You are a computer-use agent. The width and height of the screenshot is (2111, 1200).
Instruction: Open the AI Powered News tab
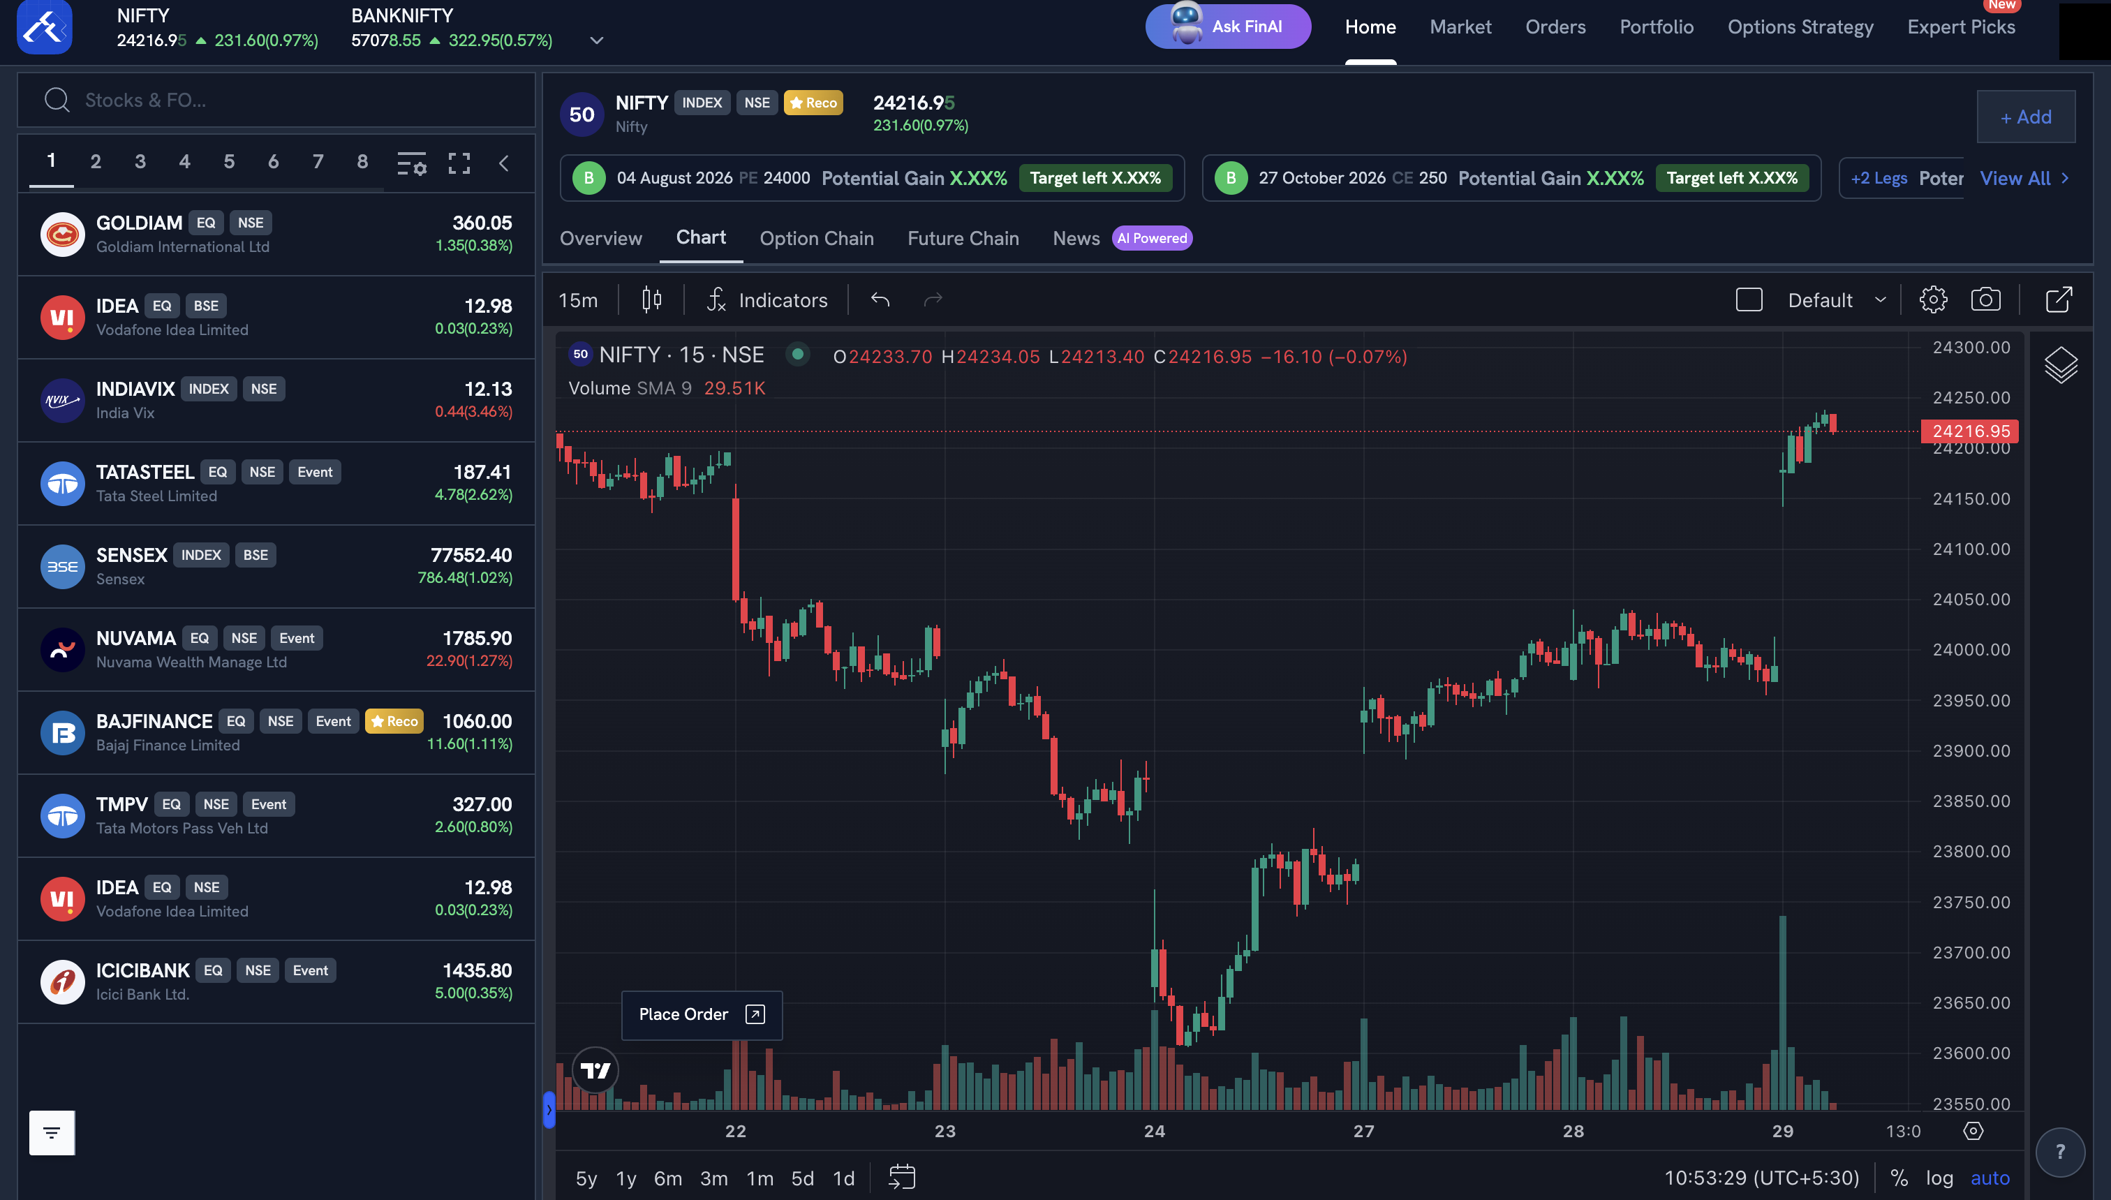pyautogui.click(x=1123, y=238)
